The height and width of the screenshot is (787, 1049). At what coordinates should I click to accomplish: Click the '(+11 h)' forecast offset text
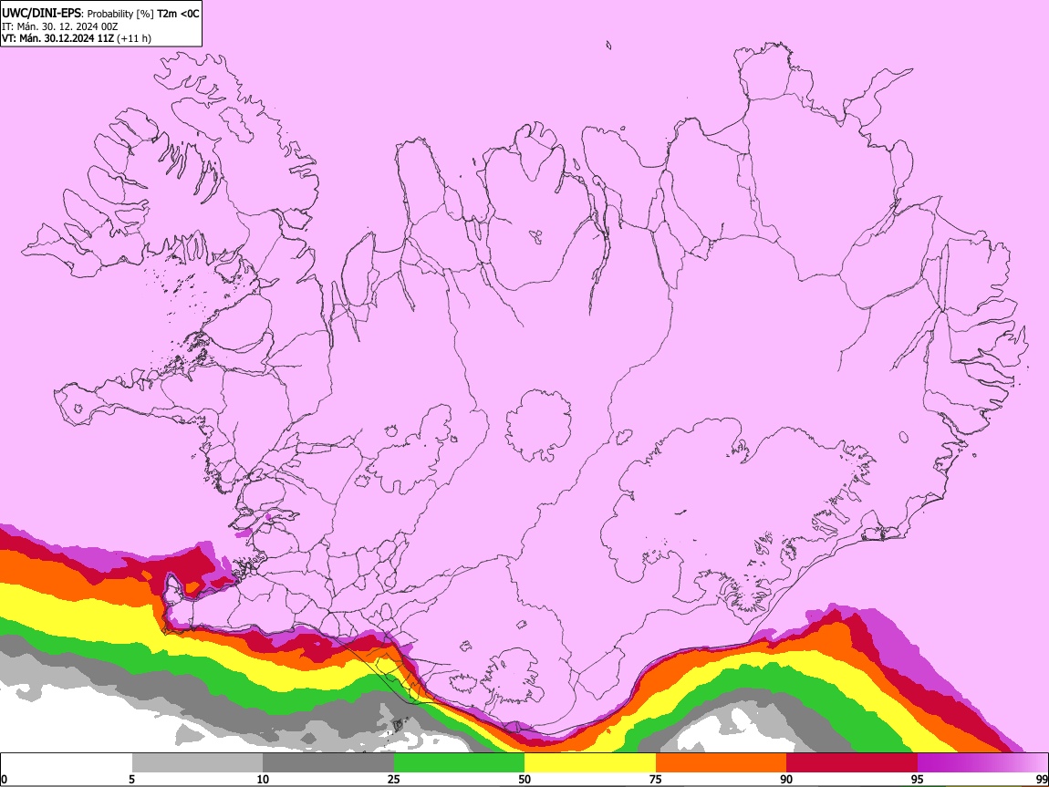(x=134, y=38)
